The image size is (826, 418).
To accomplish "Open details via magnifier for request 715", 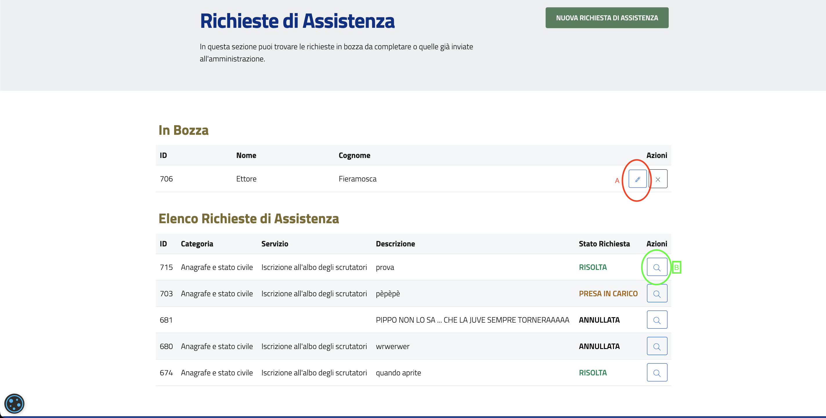I will [657, 267].
